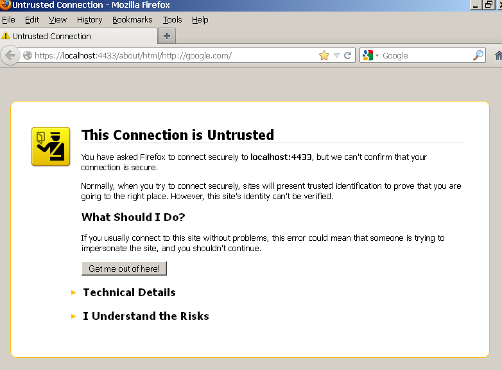Open the History menu
Screen dimensions: 502x370
pyautogui.click(x=89, y=20)
